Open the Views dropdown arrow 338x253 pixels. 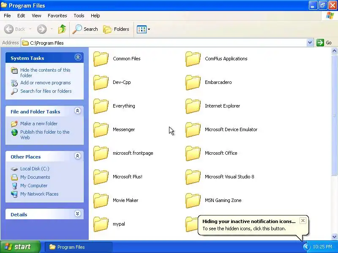[x=149, y=29]
